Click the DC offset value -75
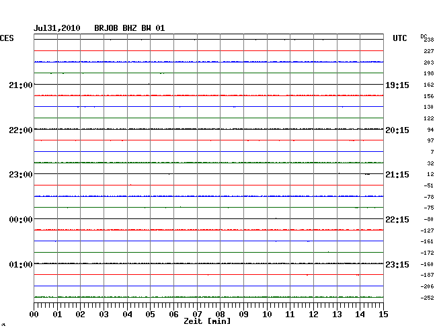437x332 pixels. (x=429, y=208)
